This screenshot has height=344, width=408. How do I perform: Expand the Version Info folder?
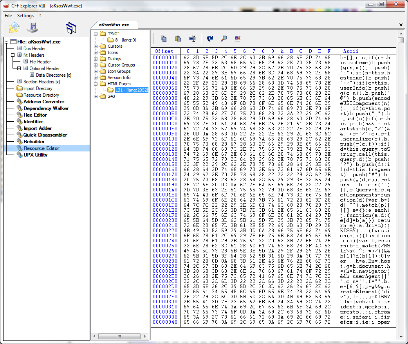(x=96, y=77)
